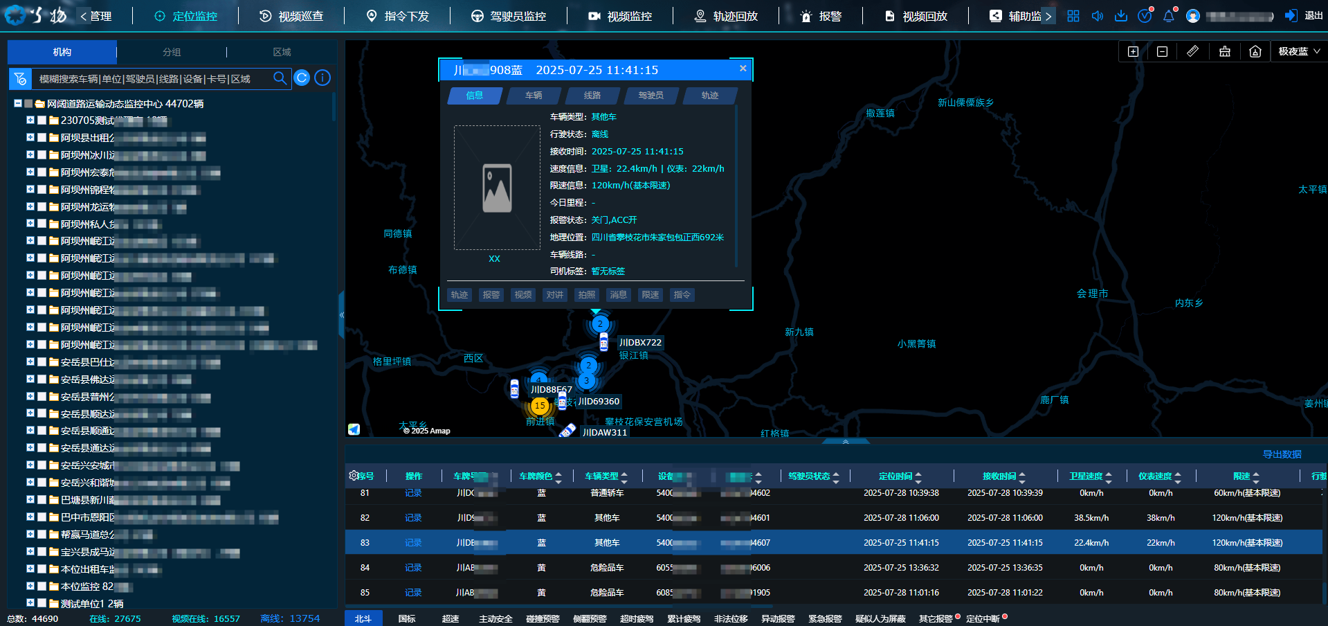Click the download icon in top bar
This screenshot has width=1328, height=626.
click(1121, 16)
